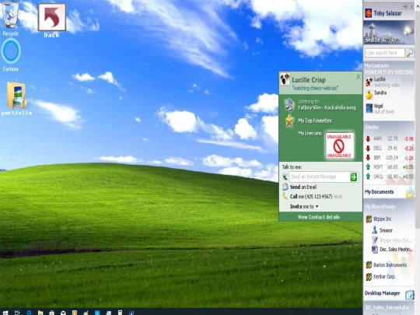Click 'View Contact details' in contact card
Viewport: 420px width, 315px height.
coord(318,217)
